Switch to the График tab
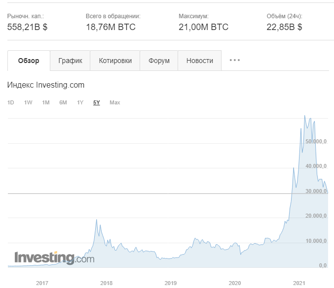Image resolution: width=334 pixels, height=288 pixels. coord(71,61)
